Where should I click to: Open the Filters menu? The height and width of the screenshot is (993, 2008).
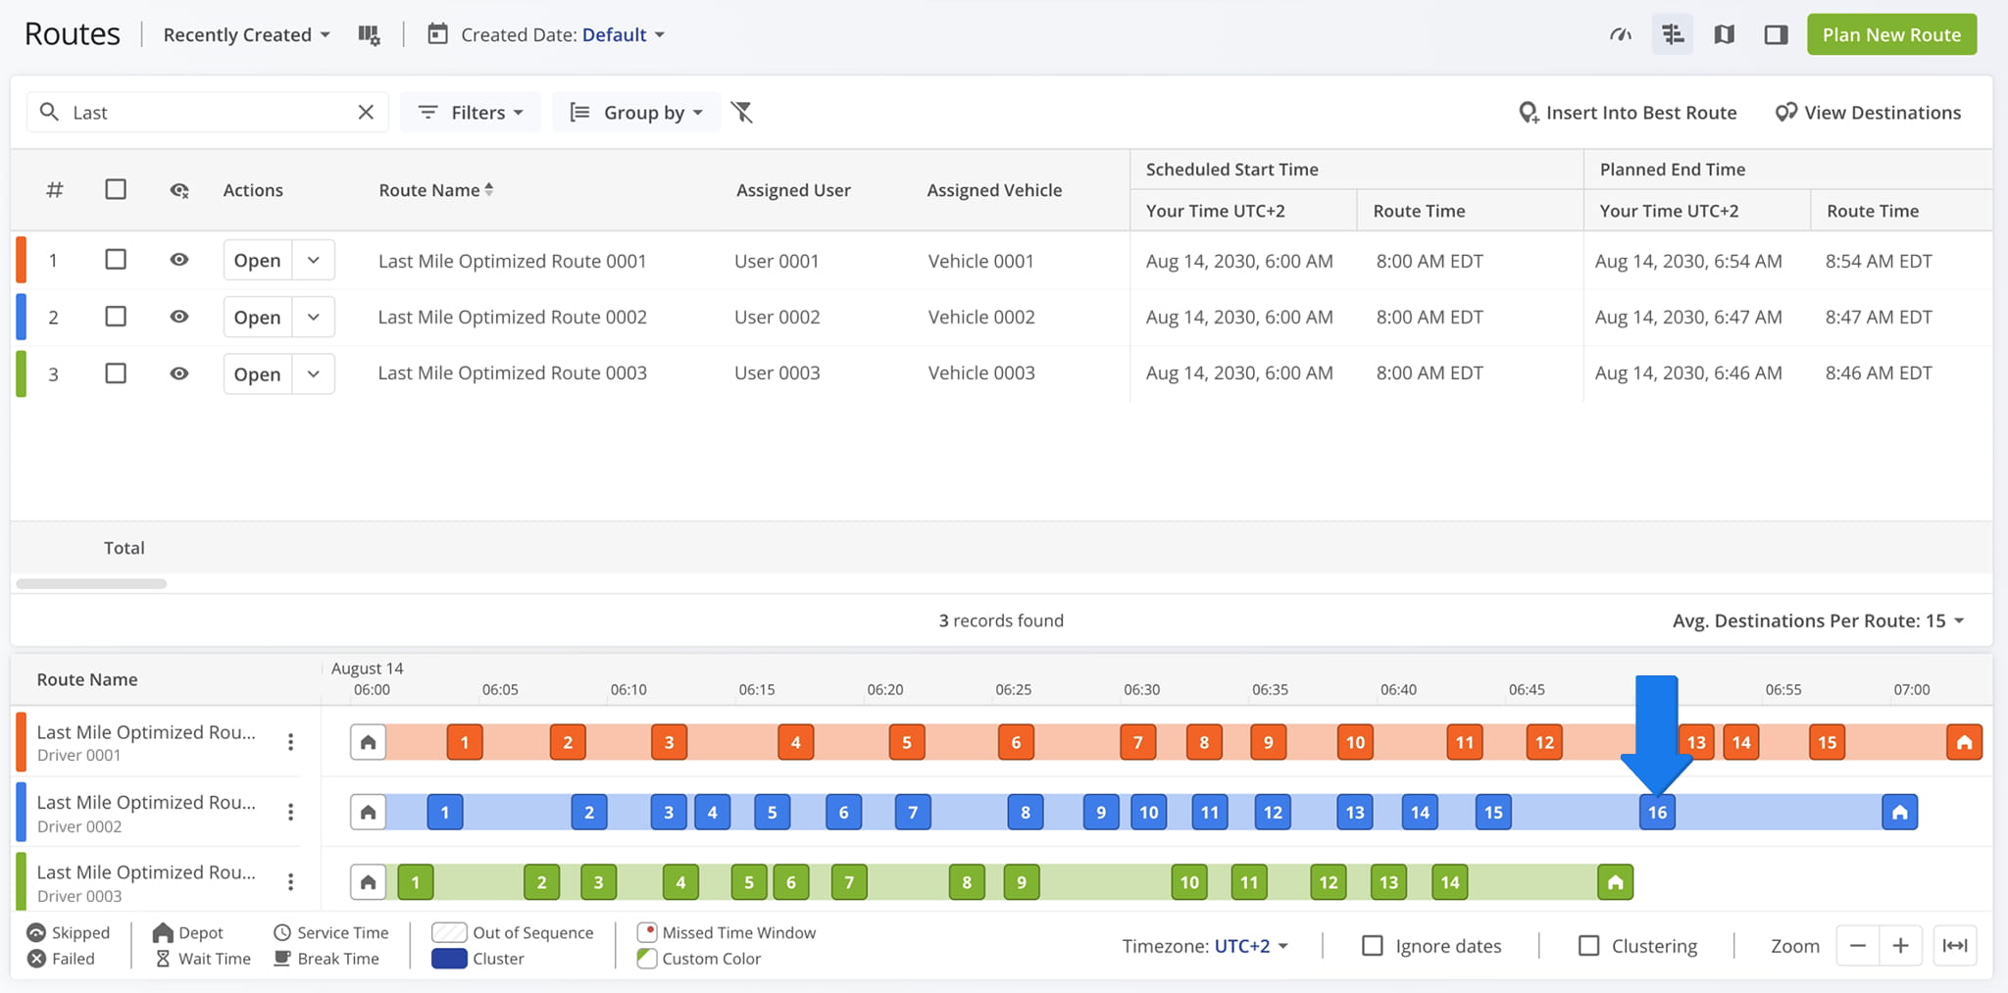pos(471,112)
